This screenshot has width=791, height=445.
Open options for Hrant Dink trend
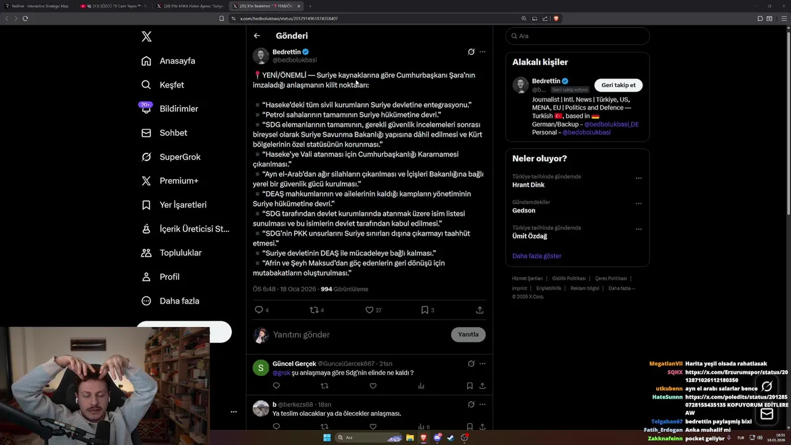(639, 178)
